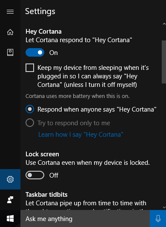
Task: Focus the Ask me anything search box
Action: click(85, 218)
